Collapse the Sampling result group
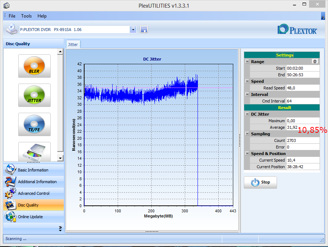This screenshot has height=247, width=328. [x=247, y=134]
